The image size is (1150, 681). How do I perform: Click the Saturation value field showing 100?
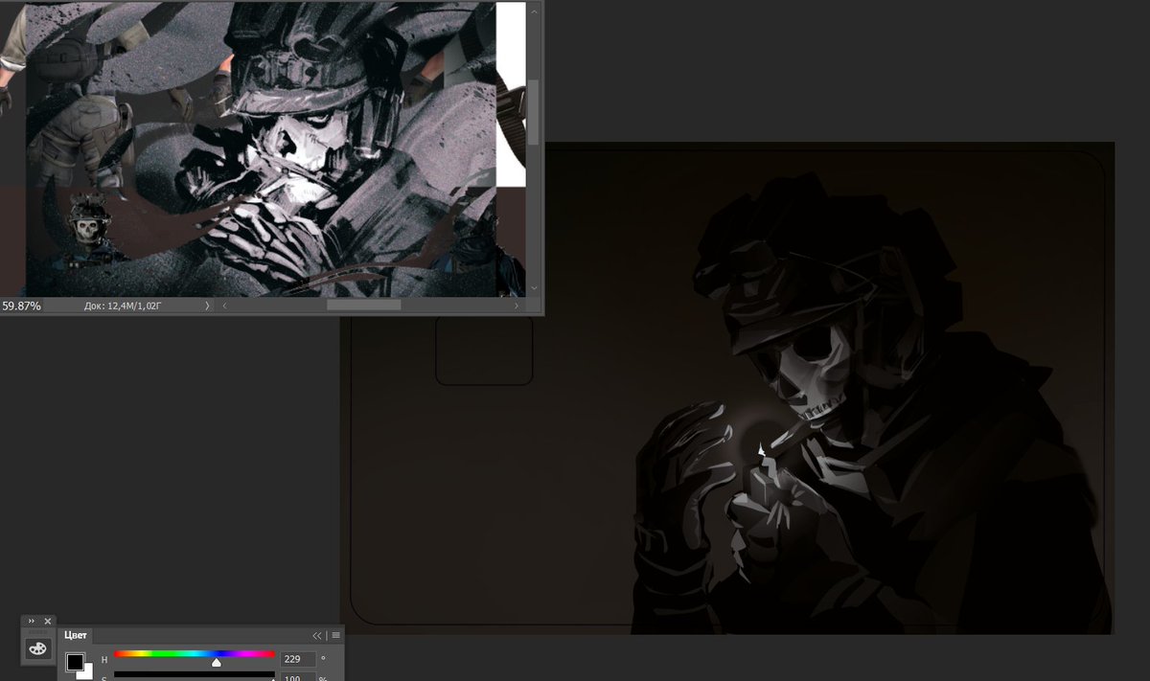click(x=298, y=676)
